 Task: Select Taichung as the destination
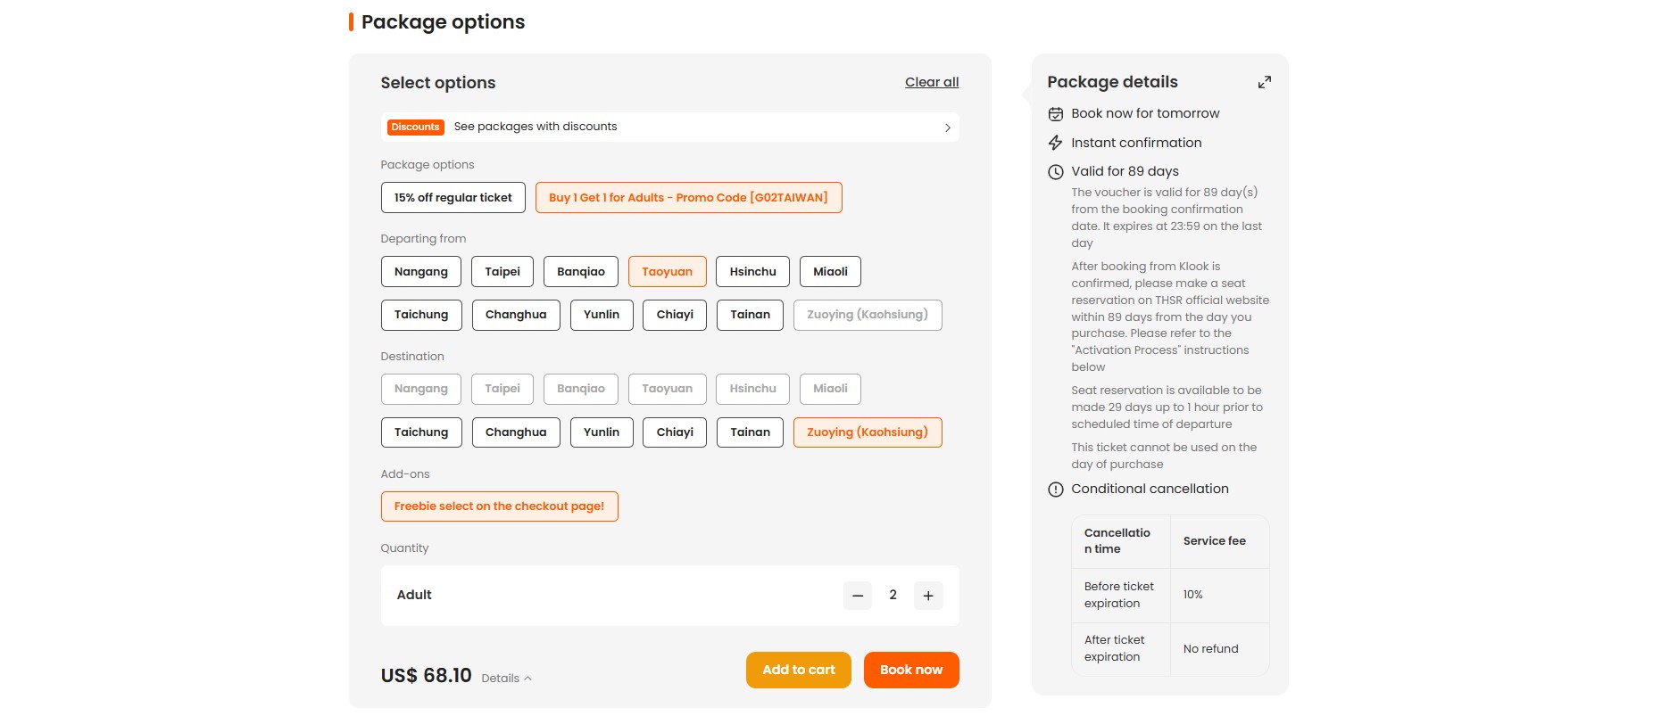(420, 432)
